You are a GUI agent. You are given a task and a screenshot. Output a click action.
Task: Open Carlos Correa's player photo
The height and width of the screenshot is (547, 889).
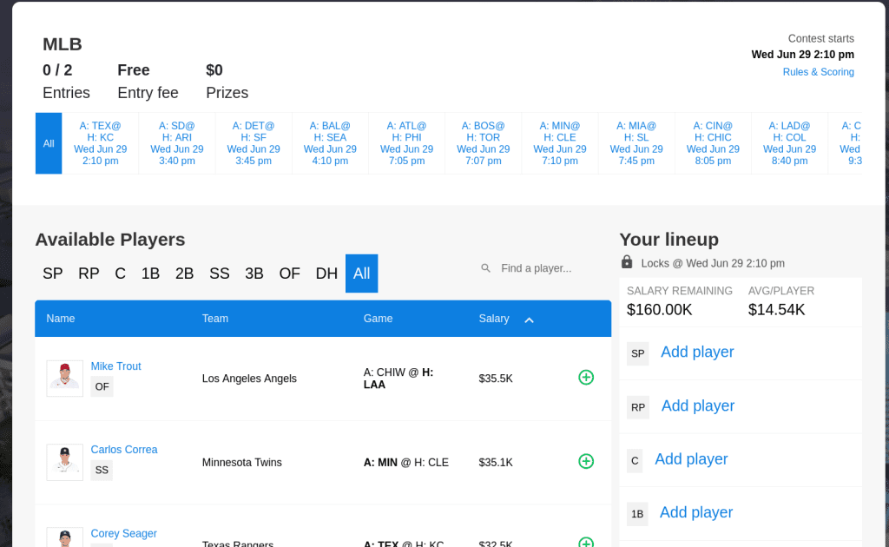64,462
